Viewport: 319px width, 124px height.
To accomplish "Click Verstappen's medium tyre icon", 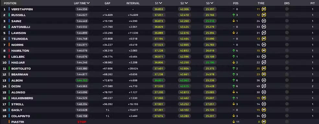I will pos(264,9).
